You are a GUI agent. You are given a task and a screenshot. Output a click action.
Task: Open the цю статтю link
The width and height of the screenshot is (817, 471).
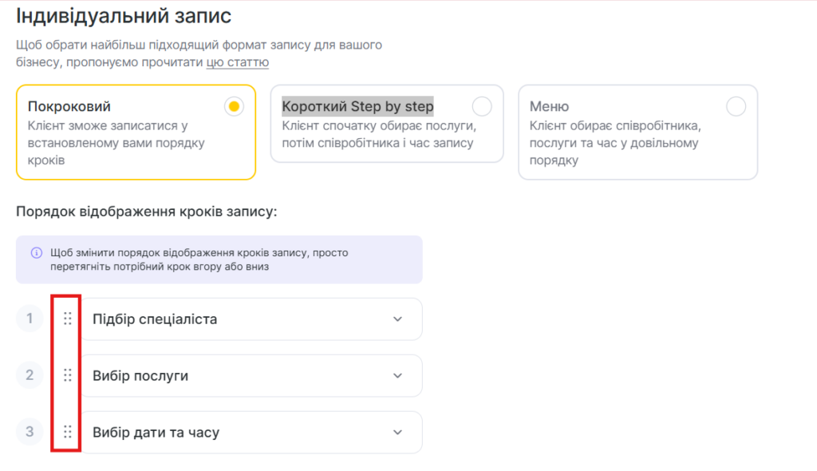(237, 62)
